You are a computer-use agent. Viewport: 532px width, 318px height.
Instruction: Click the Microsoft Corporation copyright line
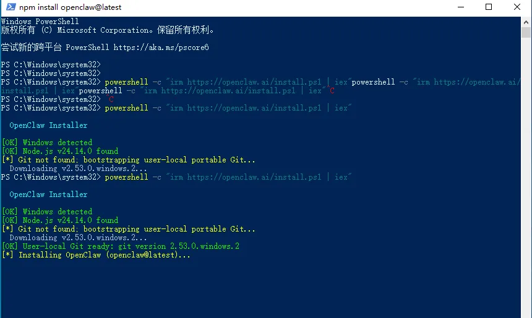point(108,30)
